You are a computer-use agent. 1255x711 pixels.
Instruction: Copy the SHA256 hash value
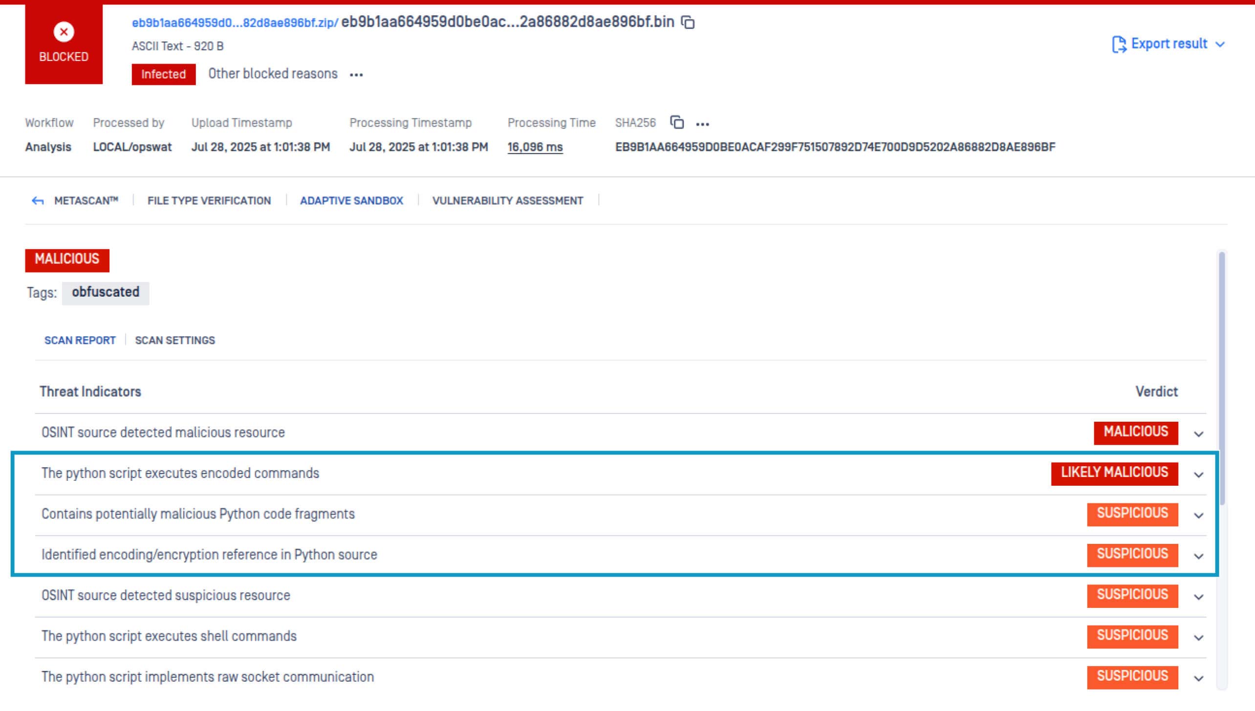point(677,123)
